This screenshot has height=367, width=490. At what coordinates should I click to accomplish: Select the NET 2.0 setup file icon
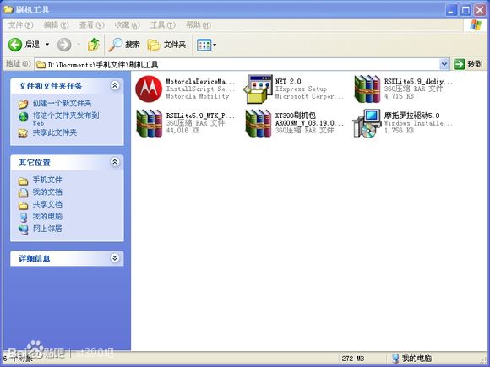pyautogui.click(x=259, y=89)
